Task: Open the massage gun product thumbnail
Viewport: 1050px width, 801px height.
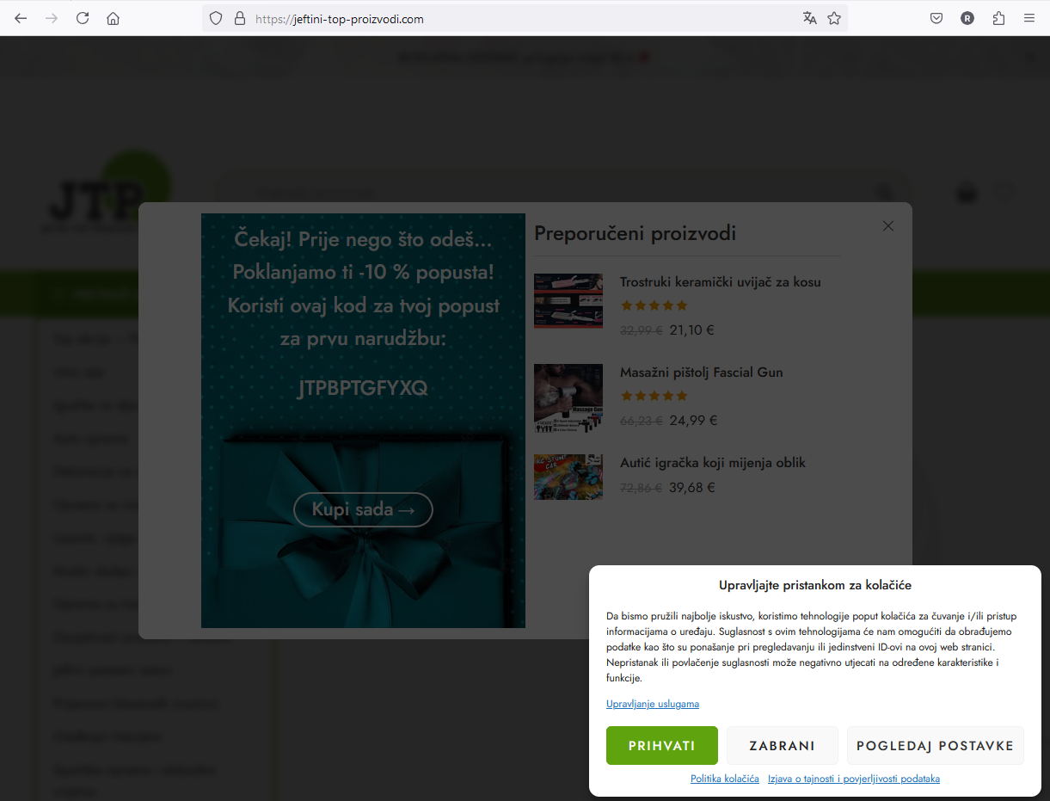Action: [x=568, y=397]
